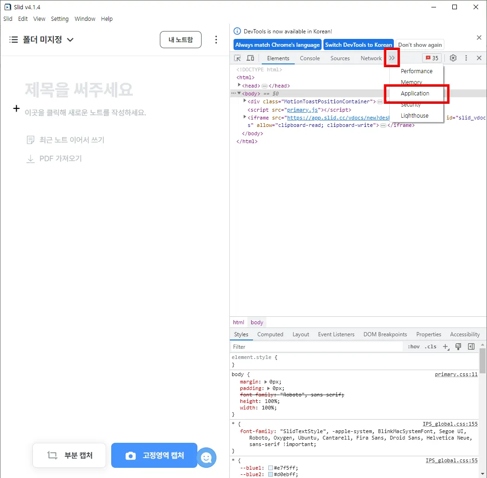This screenshot has width=487, height=478.
Task: Open the Accessibility tab
Action: click(x=465, y=334)
